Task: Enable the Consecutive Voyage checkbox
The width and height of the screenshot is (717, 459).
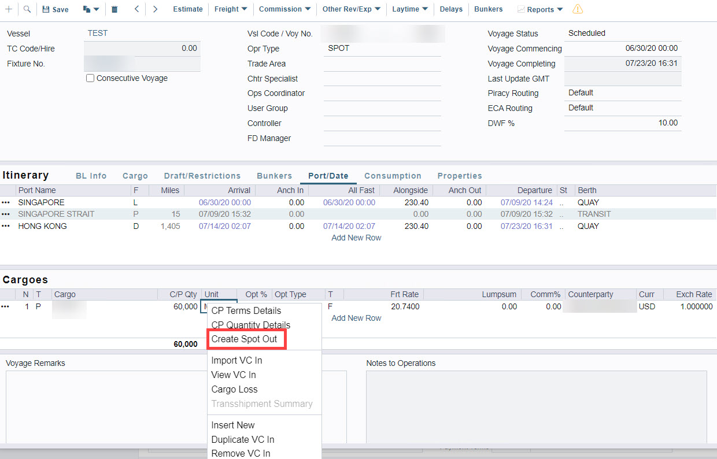Action: coord(90,78)
